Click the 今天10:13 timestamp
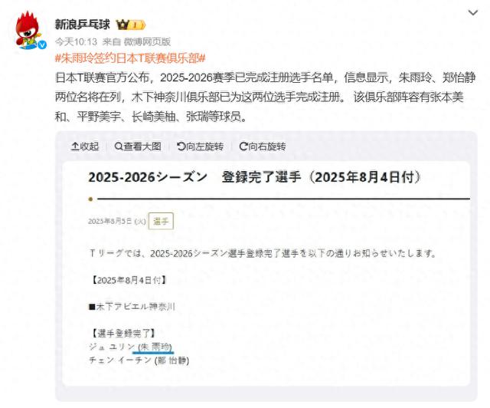Screen dimensions: 490x408 tap(77, 41)
